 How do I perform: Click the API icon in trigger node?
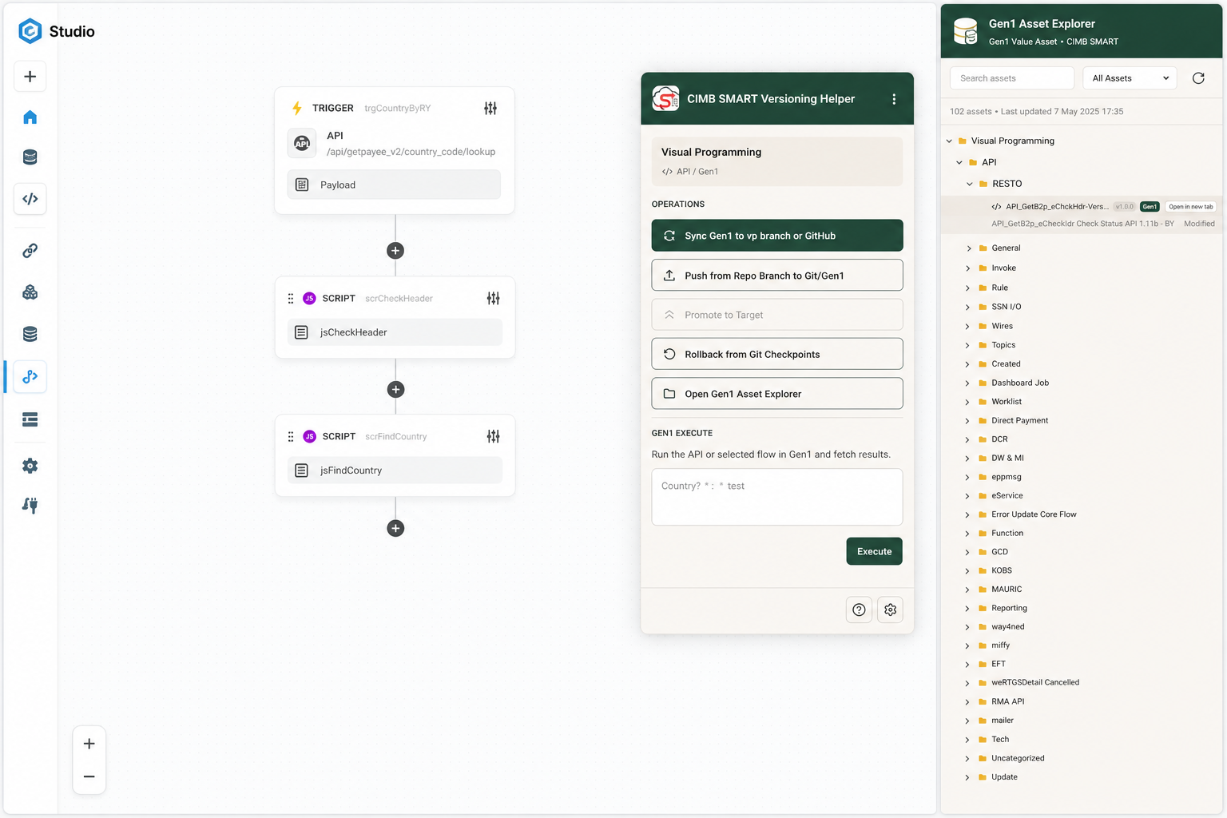click(x=302, y=143)
